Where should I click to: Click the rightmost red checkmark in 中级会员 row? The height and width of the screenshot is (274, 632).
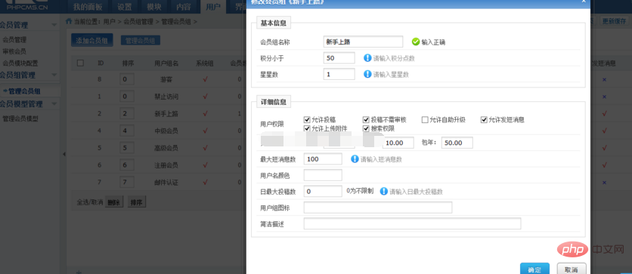pos(604,131)
